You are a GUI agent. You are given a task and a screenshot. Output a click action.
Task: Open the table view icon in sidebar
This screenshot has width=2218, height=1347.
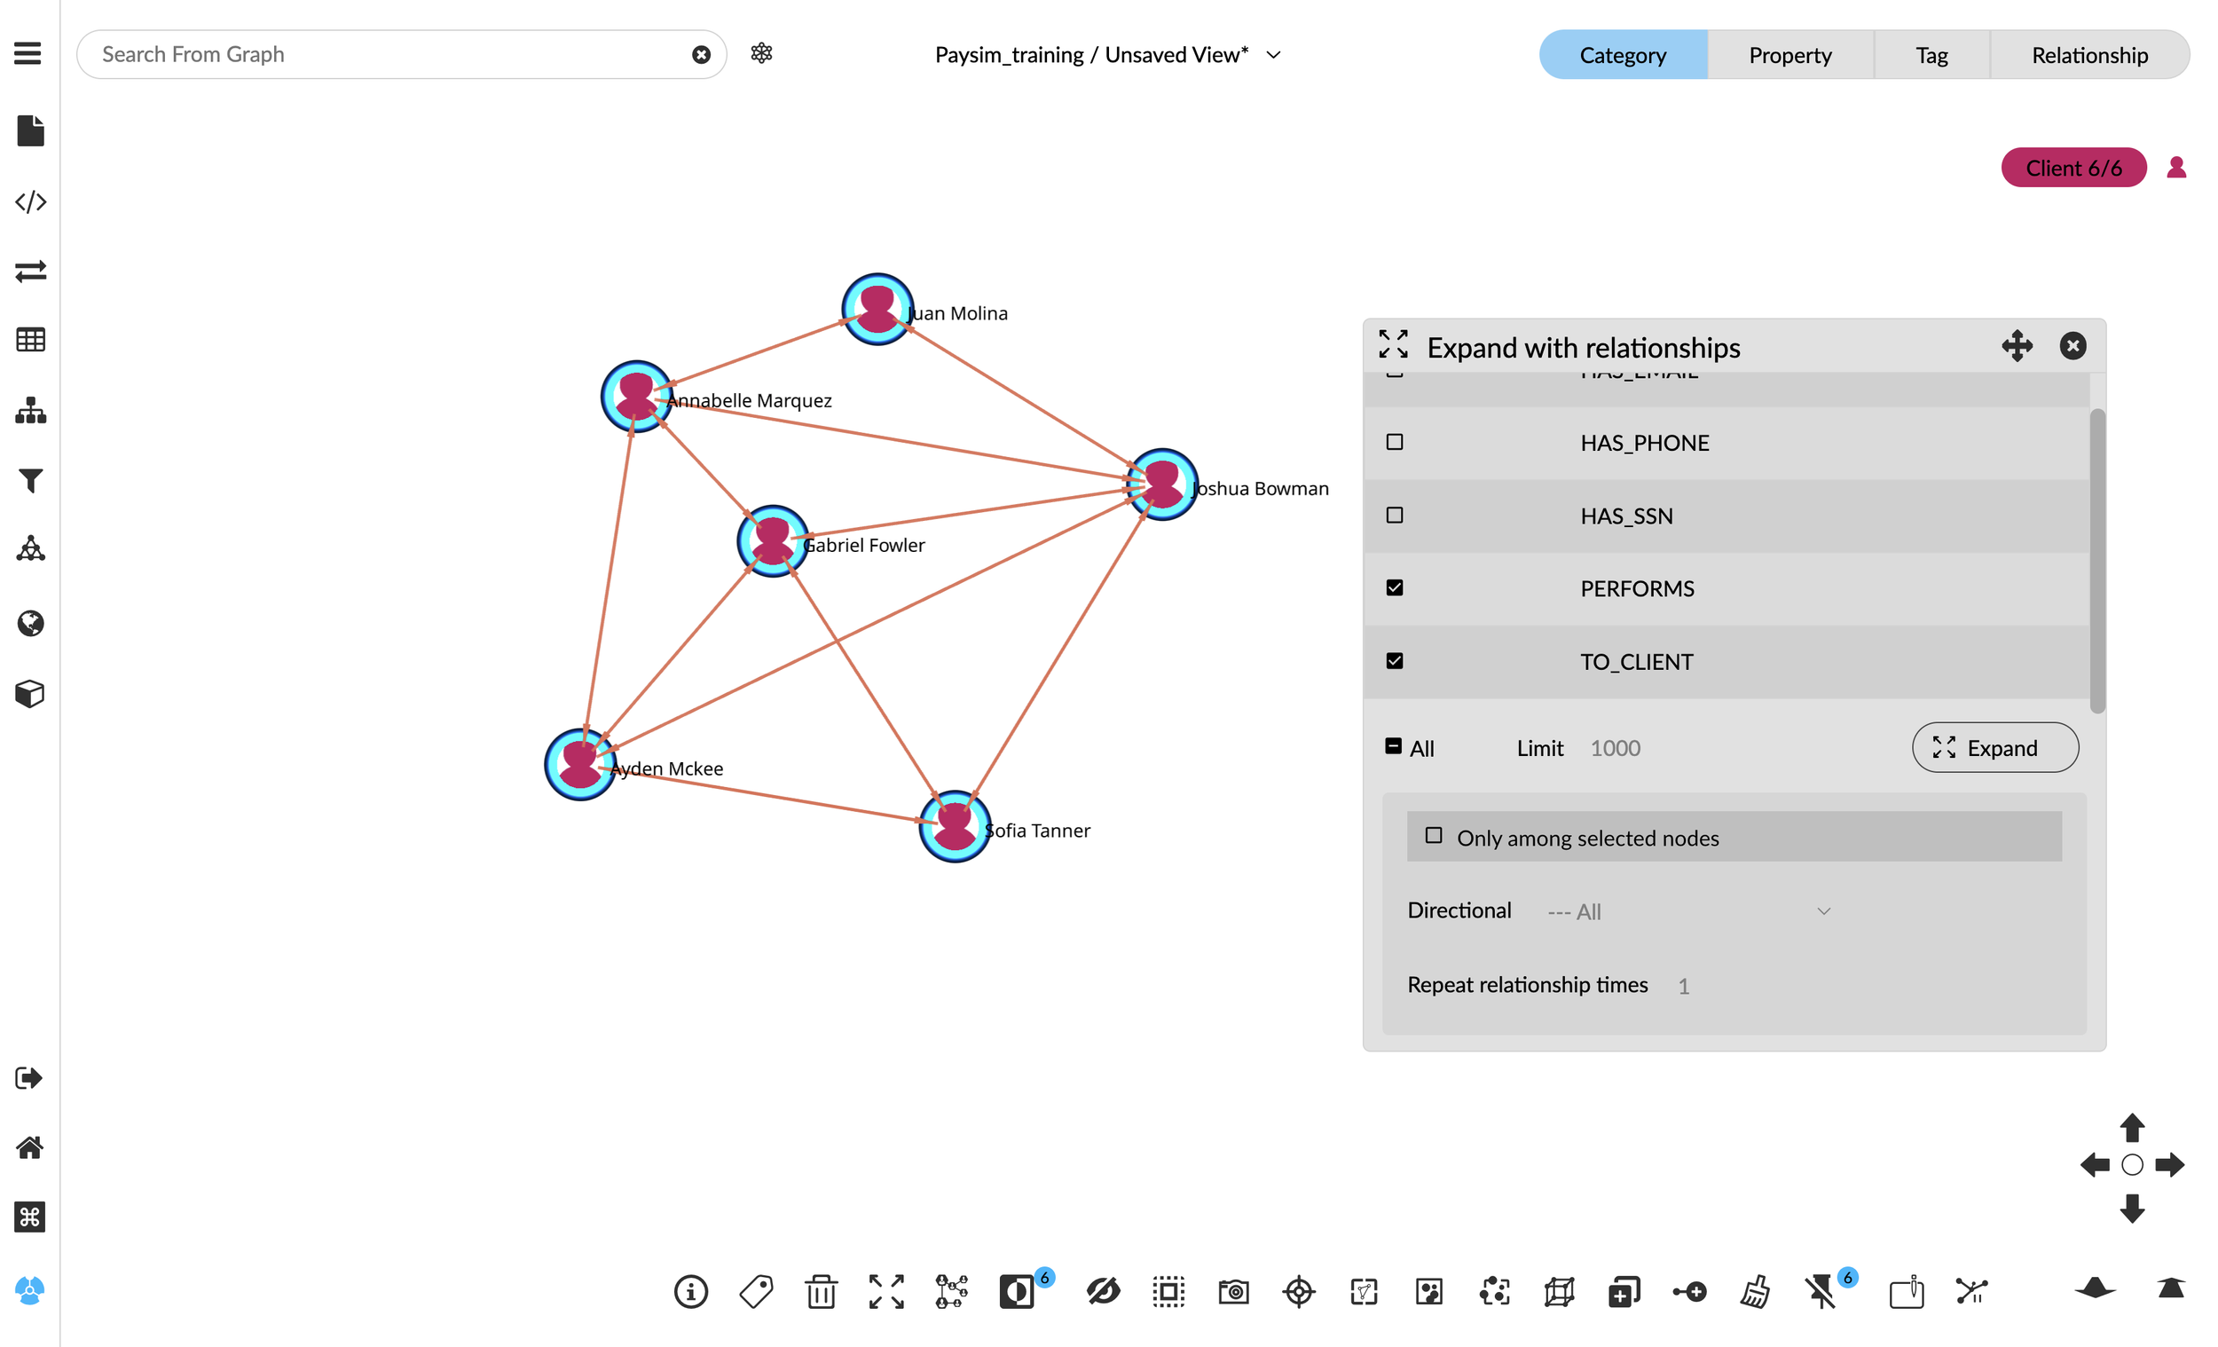pyautogui.click(x=30, y=340)
